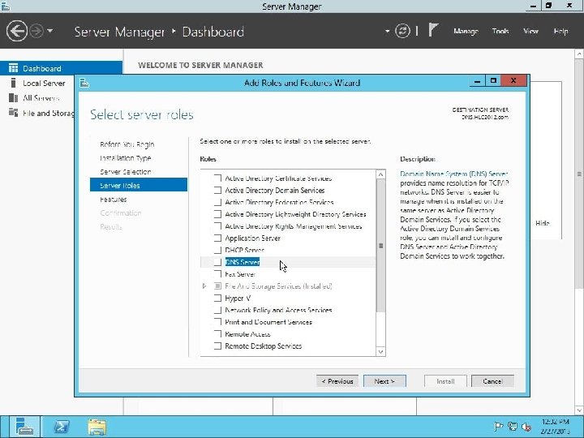Open the notifications flag icon
This screenshot has height=438, width=584.
point(433,30)
